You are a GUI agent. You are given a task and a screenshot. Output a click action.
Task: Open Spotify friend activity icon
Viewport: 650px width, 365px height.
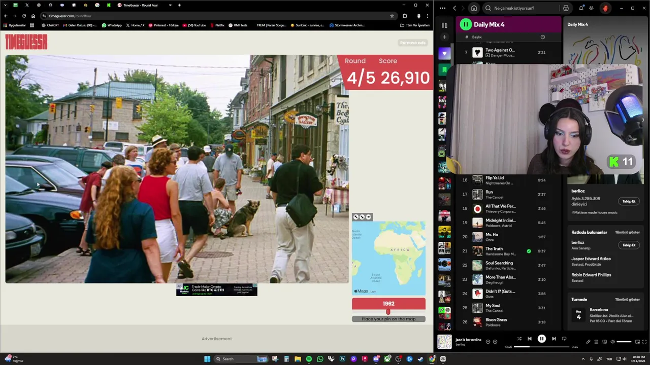click(x=592, y=8)
